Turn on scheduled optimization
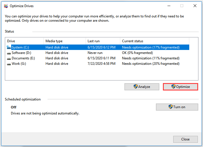Viewport: 203px width, 147px height. tap(177, 107)
